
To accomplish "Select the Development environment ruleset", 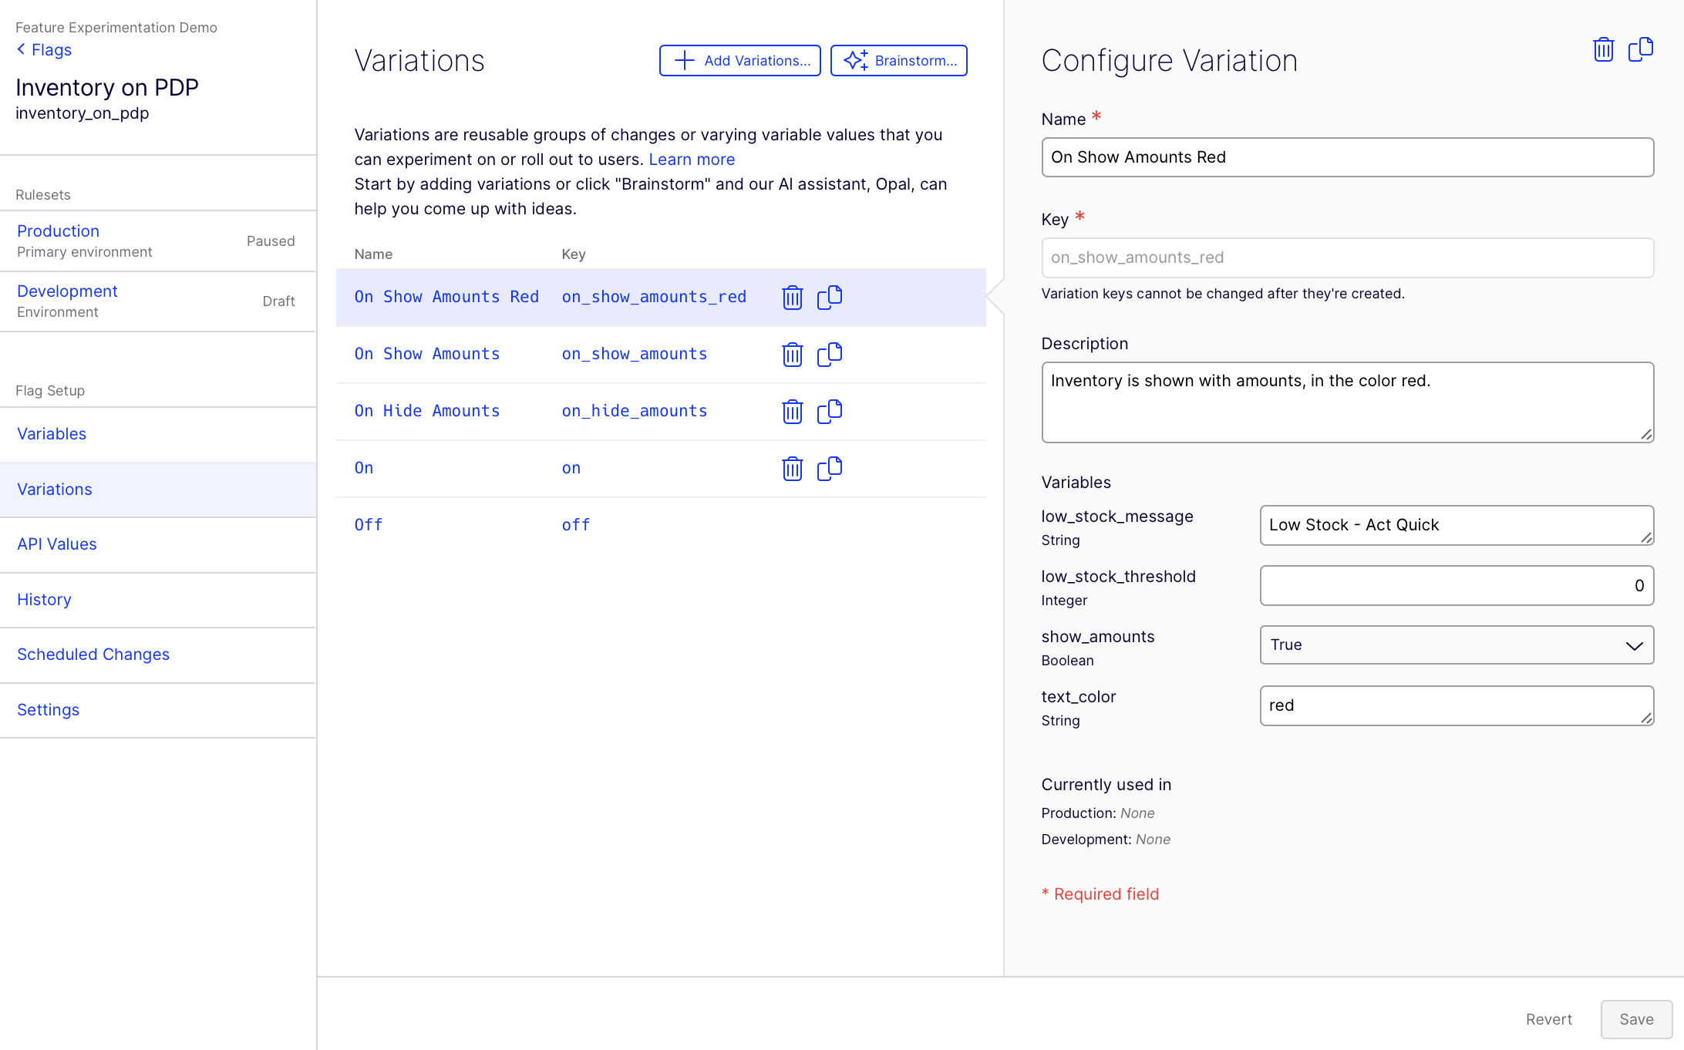I will coord(66,291).
